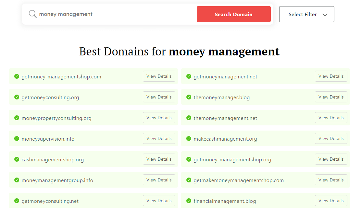Click the domain text moneypropertyconsulting.org

tap(56, 118)
